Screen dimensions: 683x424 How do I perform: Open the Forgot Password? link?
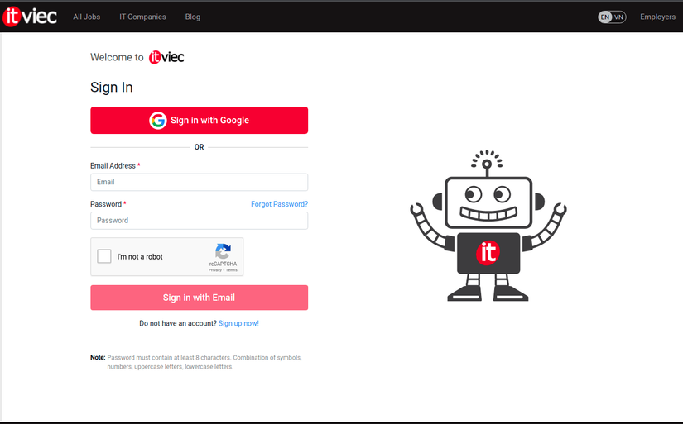coord(279,204)
